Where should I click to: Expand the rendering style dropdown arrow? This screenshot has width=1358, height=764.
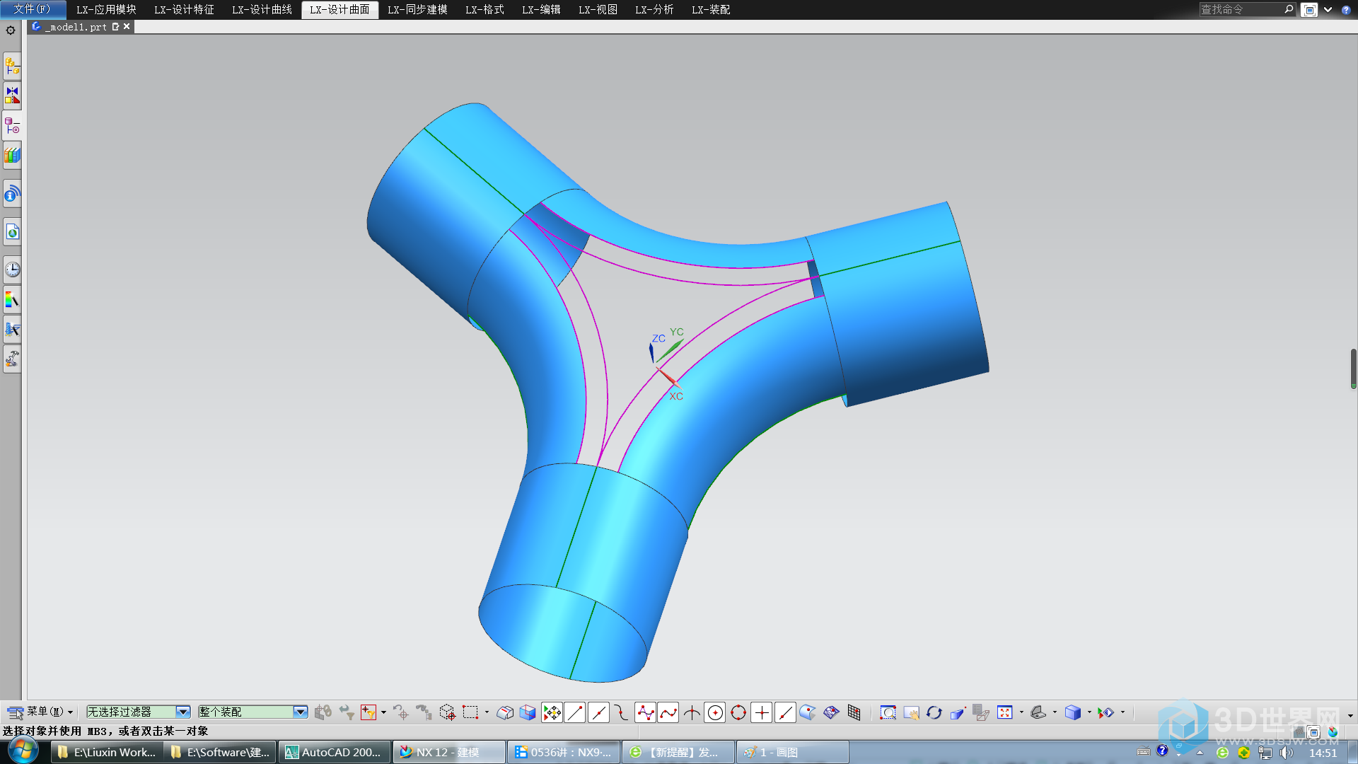1089,712
